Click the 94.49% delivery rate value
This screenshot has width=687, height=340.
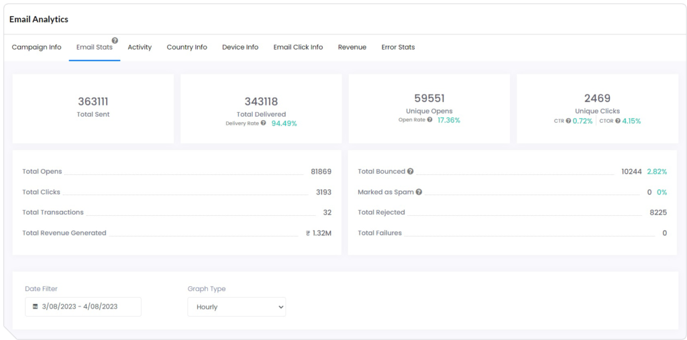tap(284, 123)
